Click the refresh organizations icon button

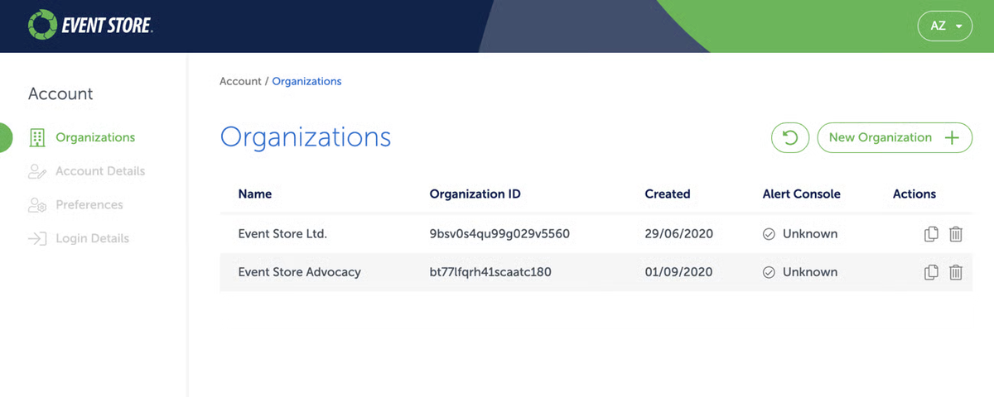790,137
